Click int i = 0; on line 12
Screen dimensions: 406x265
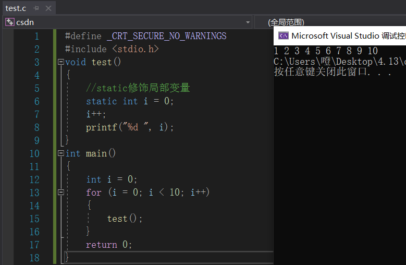tap(112, 179)
